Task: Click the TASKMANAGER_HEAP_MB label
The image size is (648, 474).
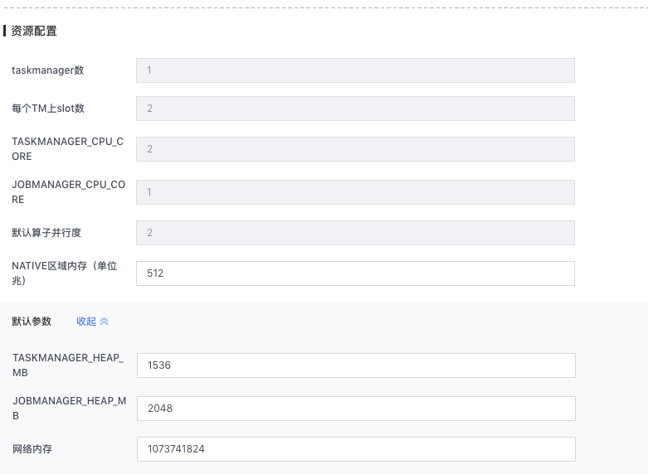Action: pos(67,365)
